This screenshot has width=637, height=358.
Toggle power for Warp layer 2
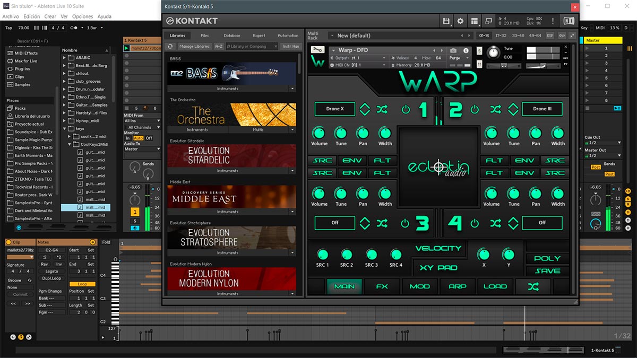coord(475,109)
